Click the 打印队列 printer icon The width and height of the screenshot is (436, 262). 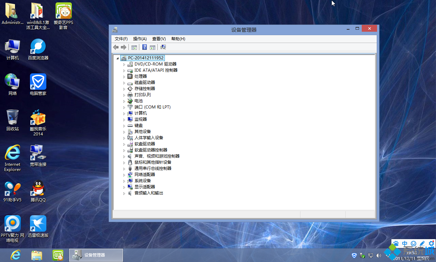coord(130,95)
